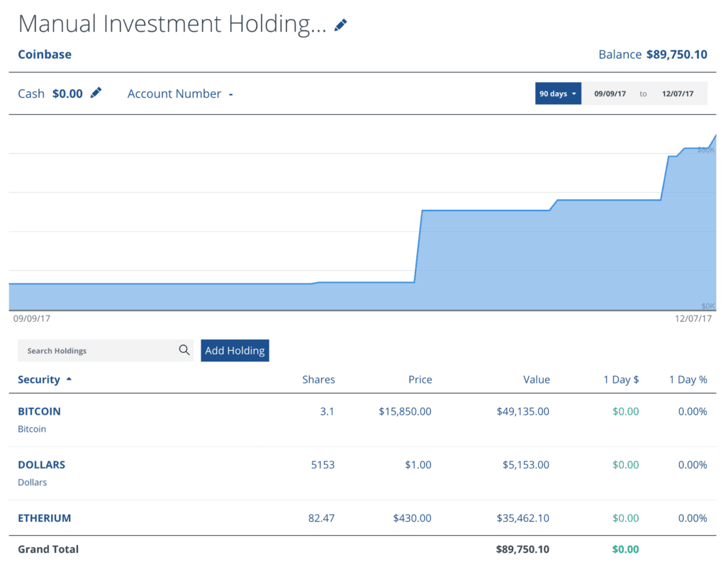Sort holdings by the Value column

536,380
